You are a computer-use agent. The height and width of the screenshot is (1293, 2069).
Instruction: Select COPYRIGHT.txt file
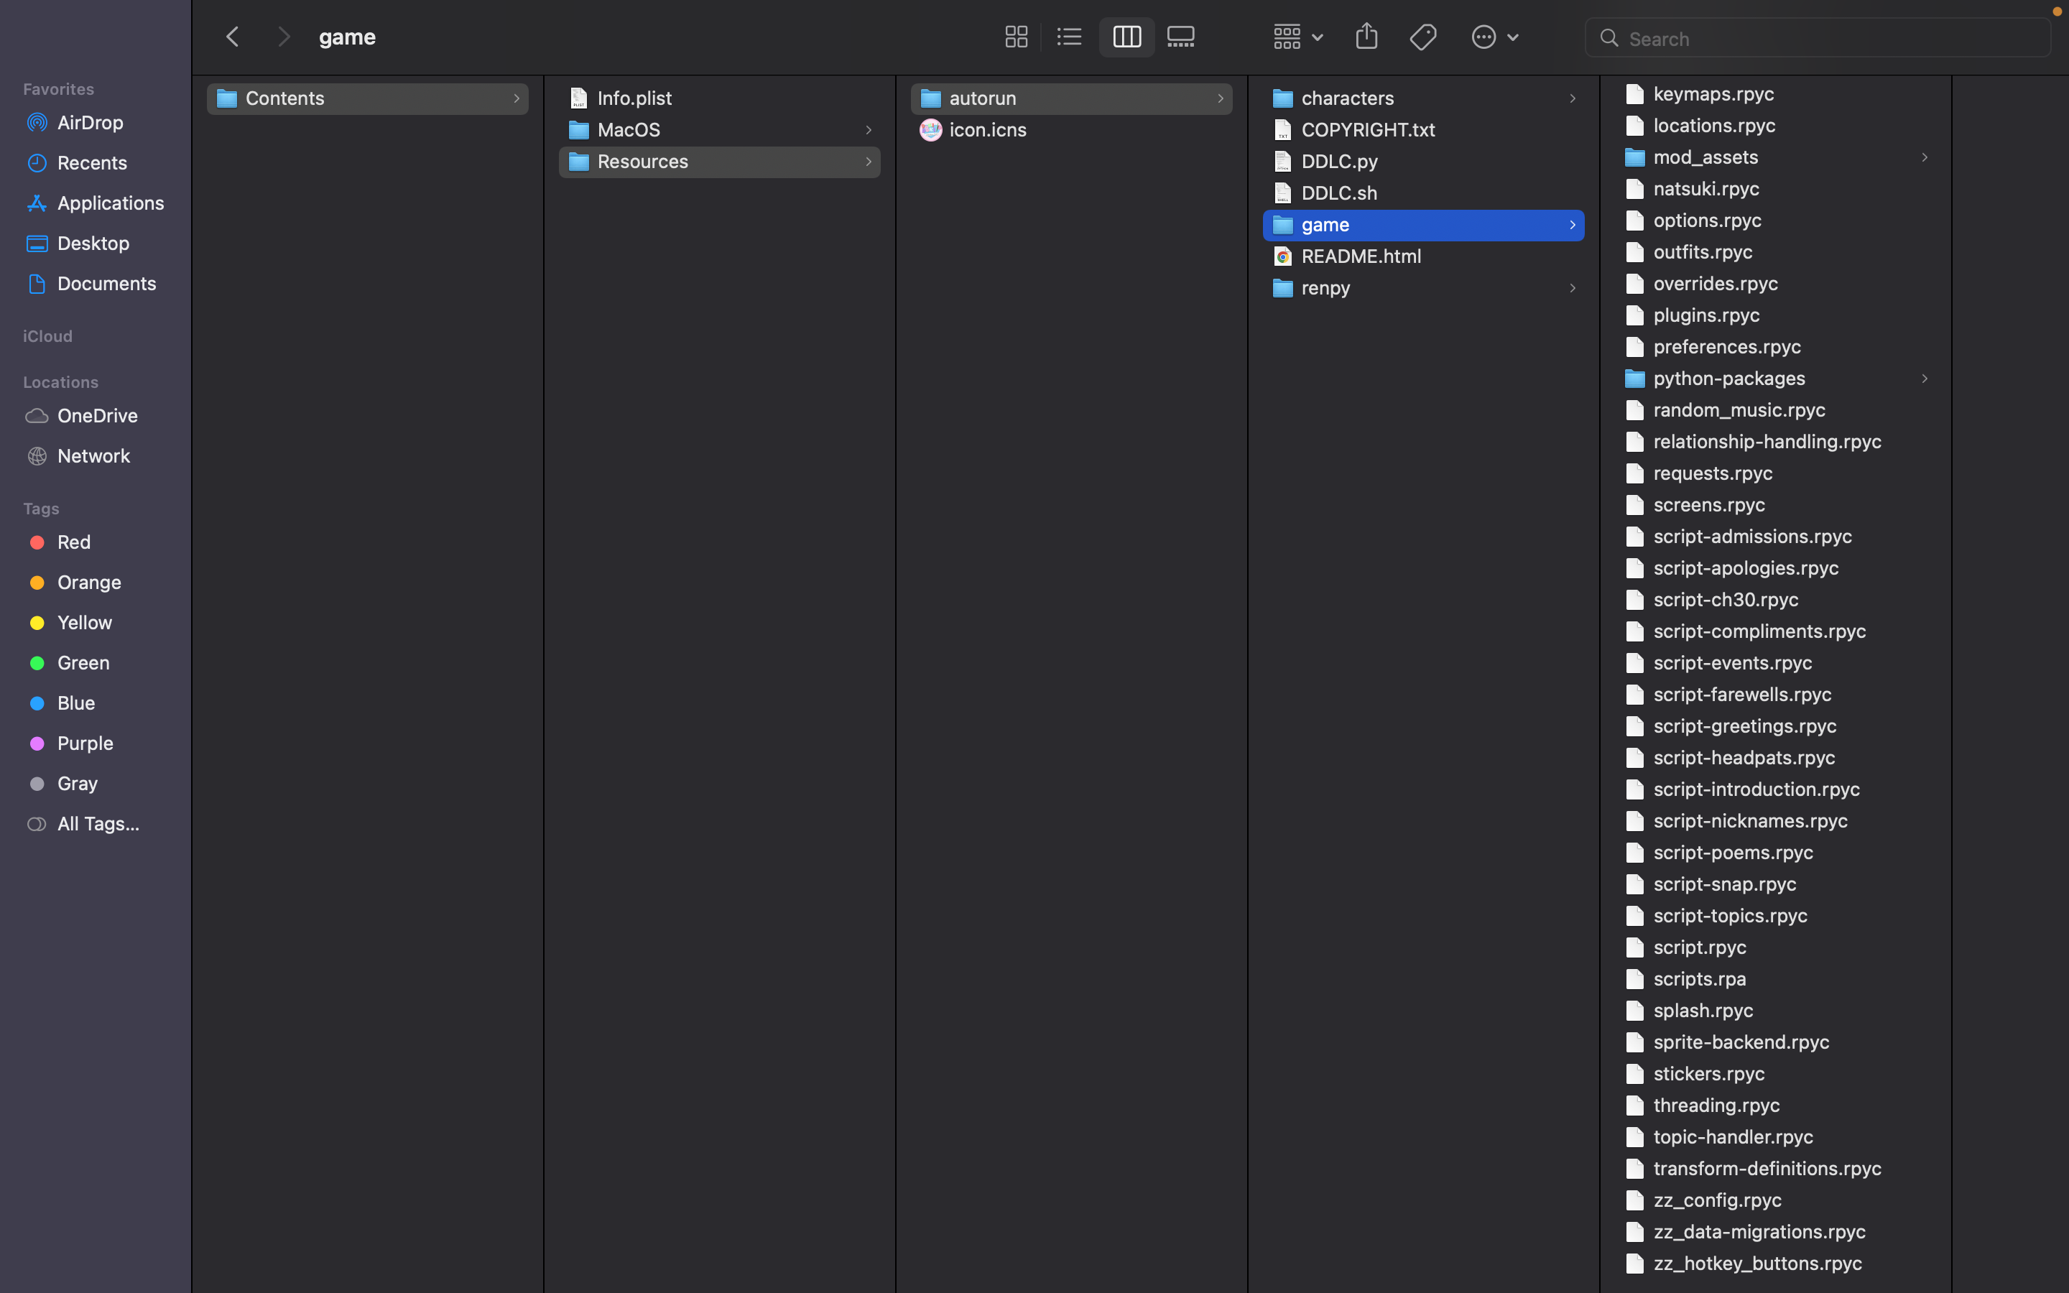(1422, 130)
